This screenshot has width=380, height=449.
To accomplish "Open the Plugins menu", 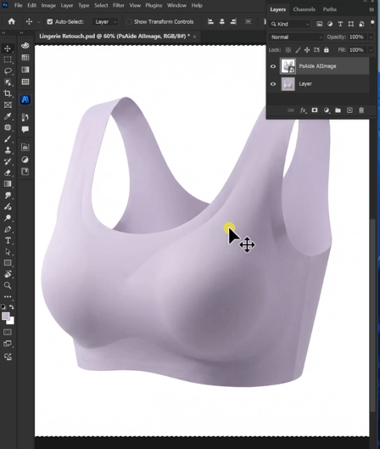I will (x=154, y=5).
